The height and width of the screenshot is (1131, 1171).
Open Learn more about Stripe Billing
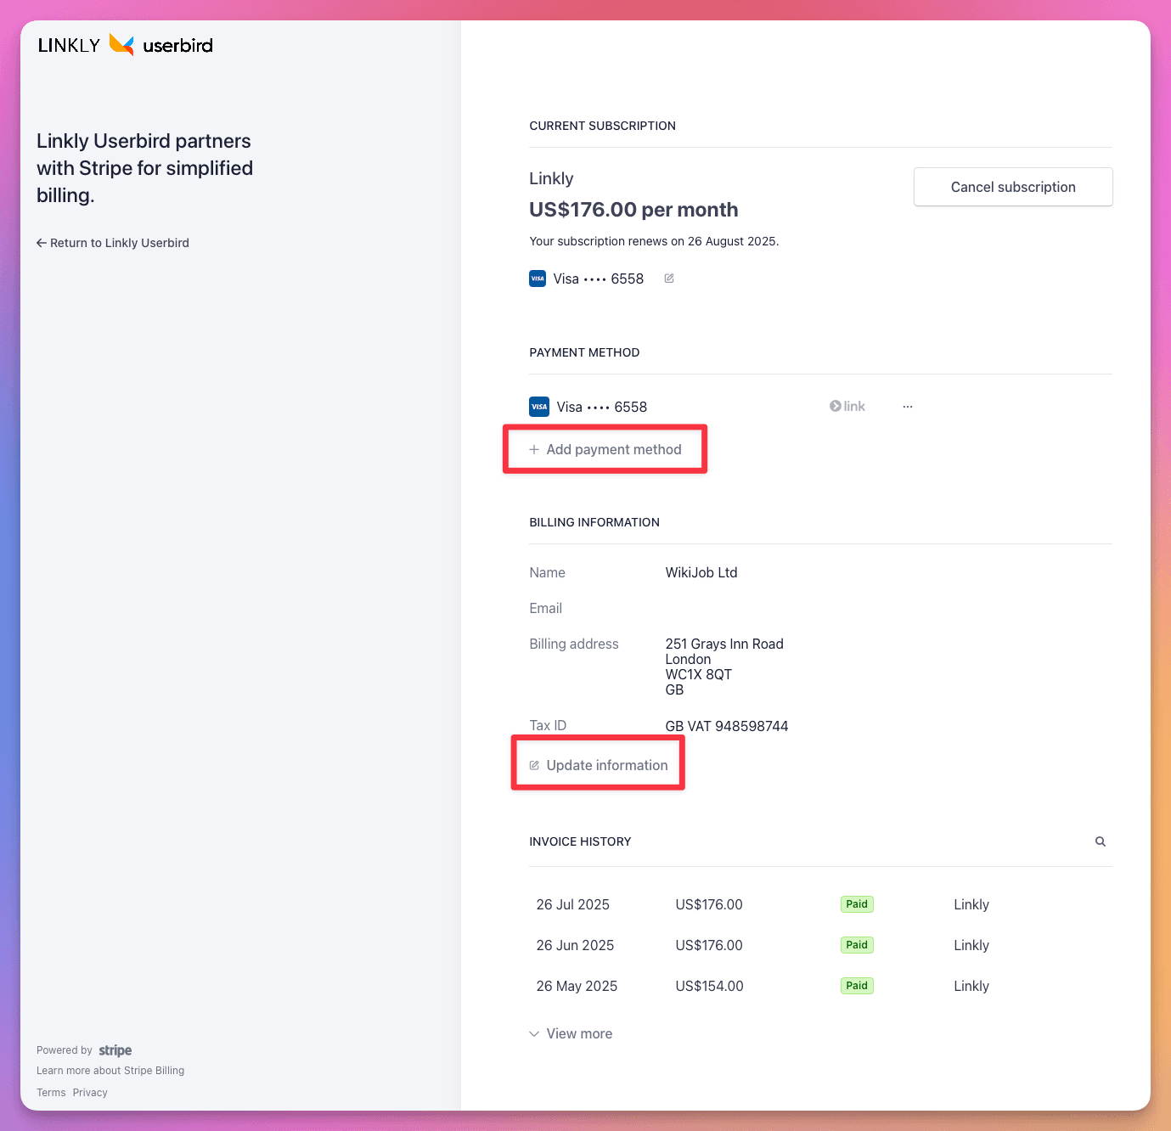coord(110,1071)
